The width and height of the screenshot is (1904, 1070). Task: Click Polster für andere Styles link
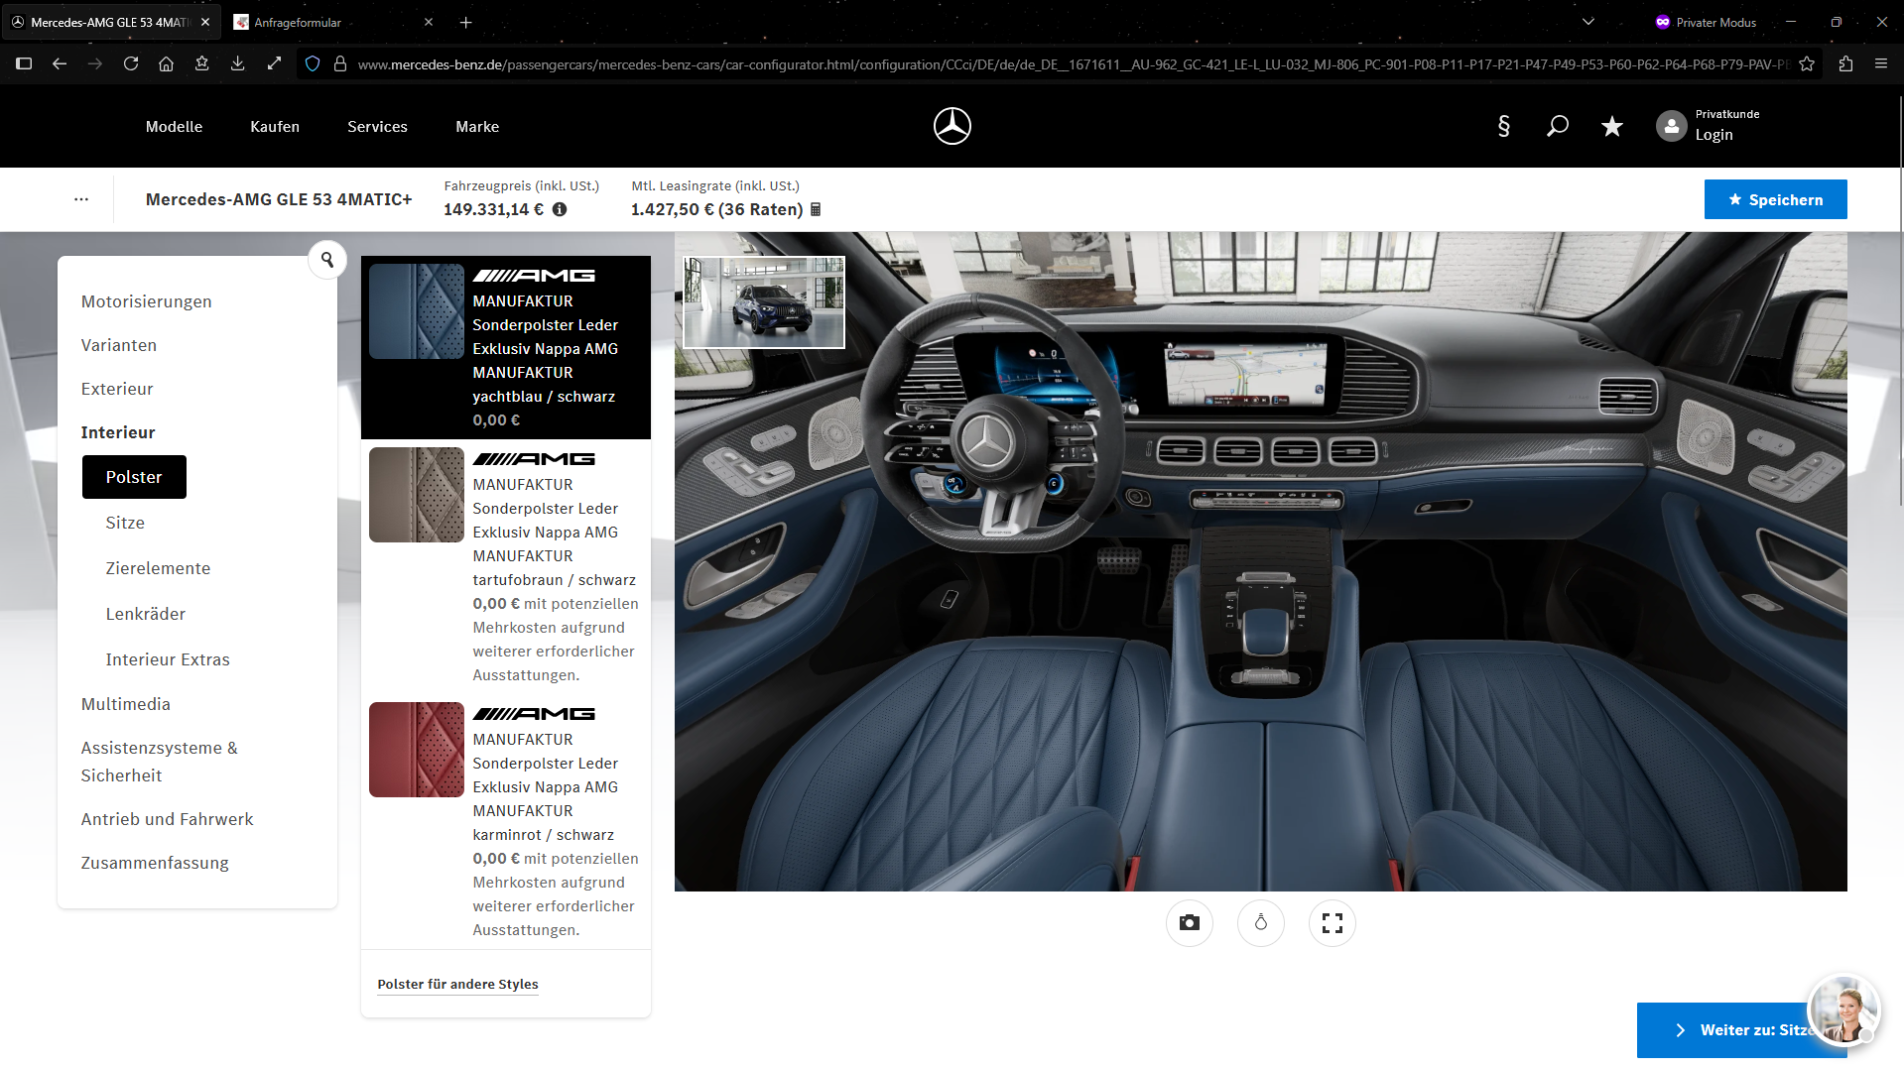click(457, 984)
